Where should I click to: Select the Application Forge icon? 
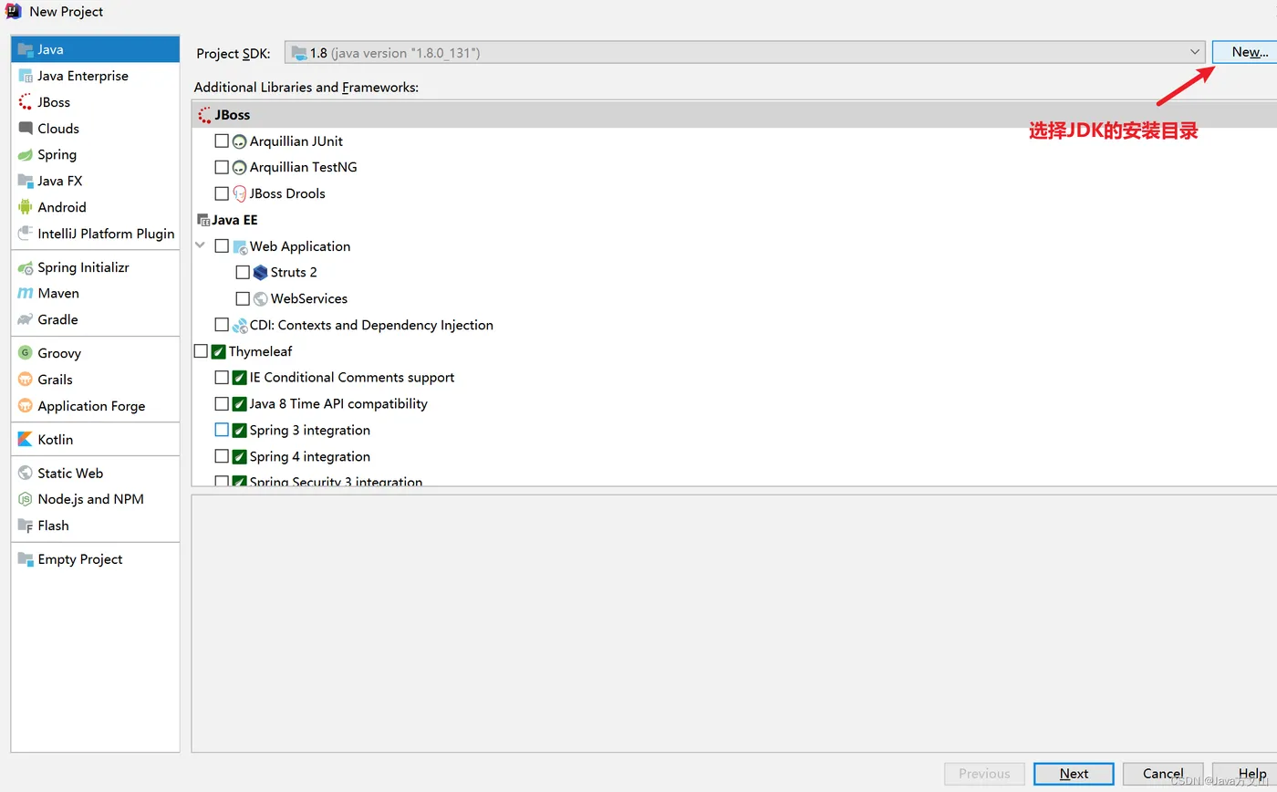(x=26, y=406)
